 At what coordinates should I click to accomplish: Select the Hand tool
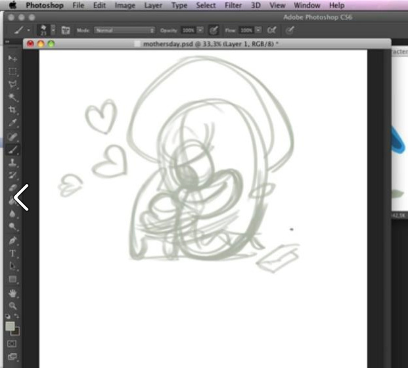point(12,293)
